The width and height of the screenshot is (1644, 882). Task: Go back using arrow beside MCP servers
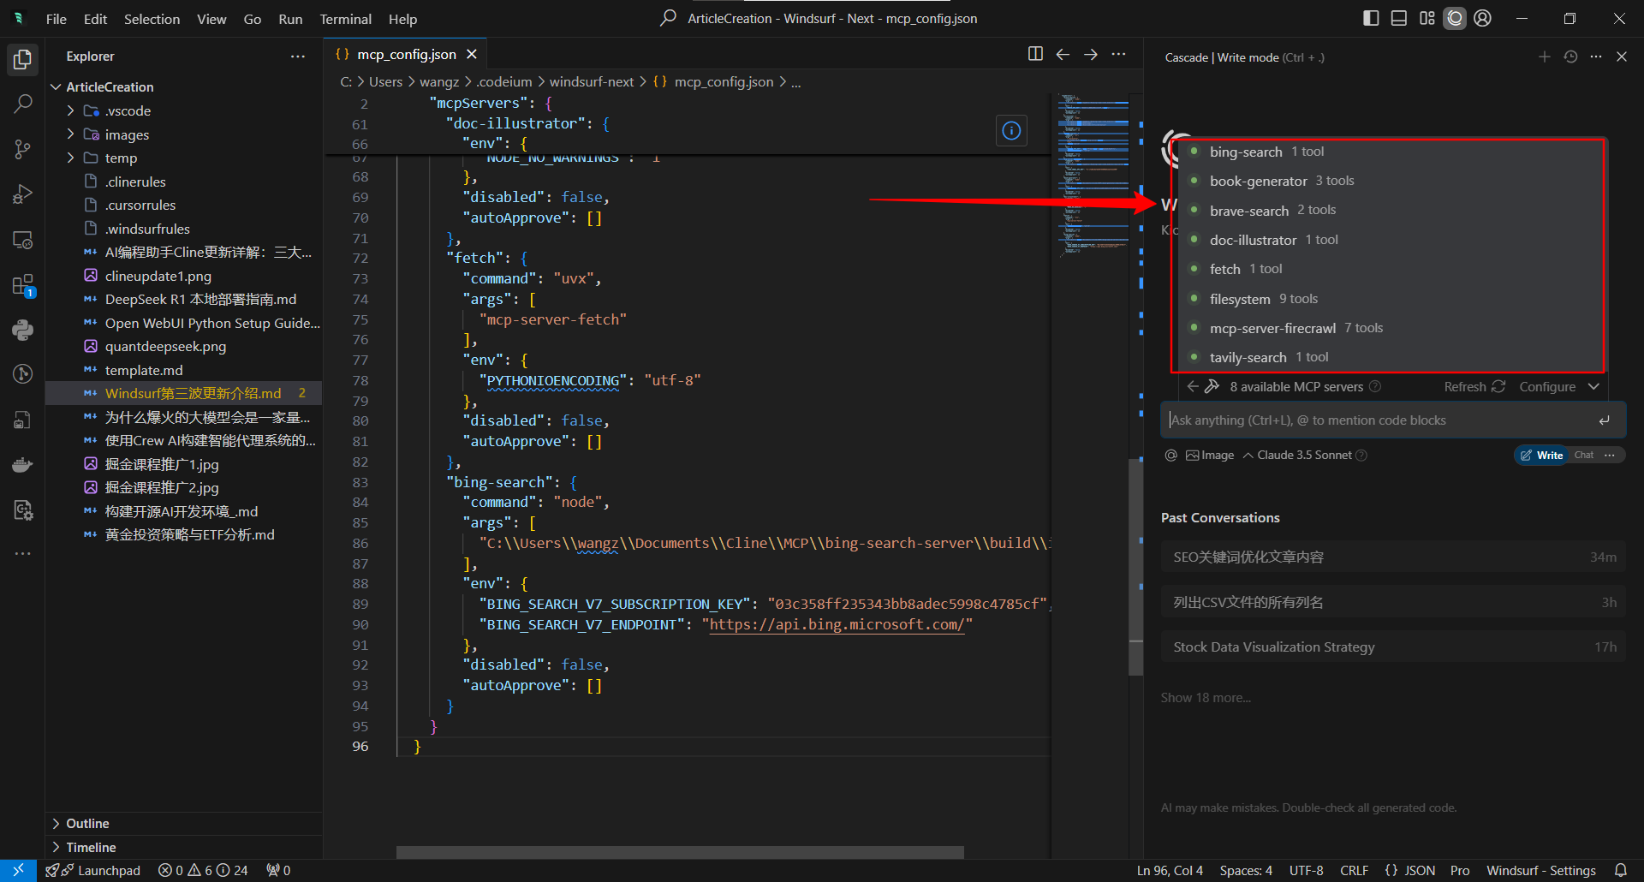[1193, 386]
